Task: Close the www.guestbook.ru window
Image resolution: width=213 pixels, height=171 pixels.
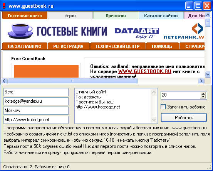Action: pos(207,6)
